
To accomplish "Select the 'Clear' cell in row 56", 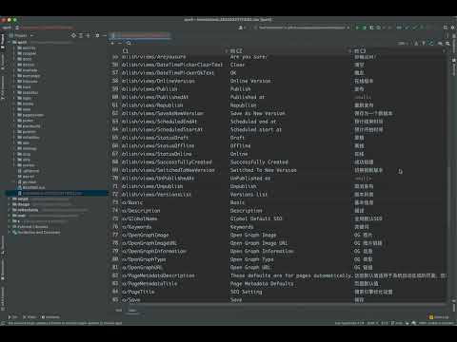I will [237, 65].
